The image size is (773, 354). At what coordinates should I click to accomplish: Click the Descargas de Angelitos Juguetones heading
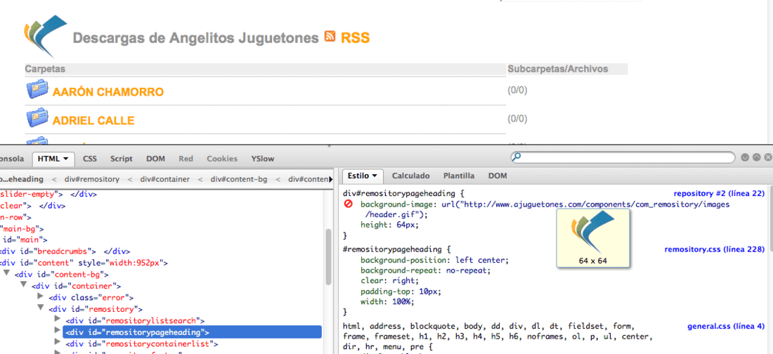click(x=196, y=38)
